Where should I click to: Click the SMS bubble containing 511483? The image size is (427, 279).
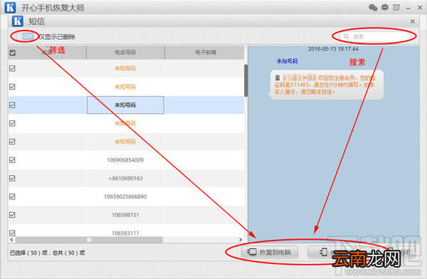pyautogui.click(x=327, y=85)
